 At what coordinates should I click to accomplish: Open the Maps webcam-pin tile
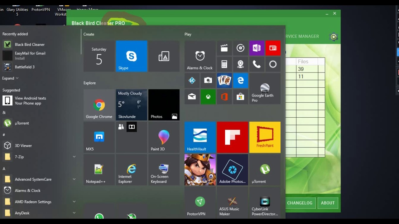point(240,64)
